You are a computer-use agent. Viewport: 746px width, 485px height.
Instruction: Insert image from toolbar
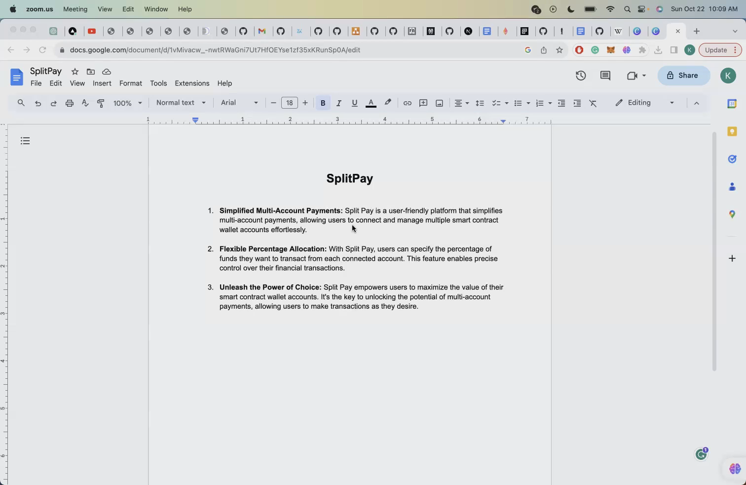tap(439, 103)
